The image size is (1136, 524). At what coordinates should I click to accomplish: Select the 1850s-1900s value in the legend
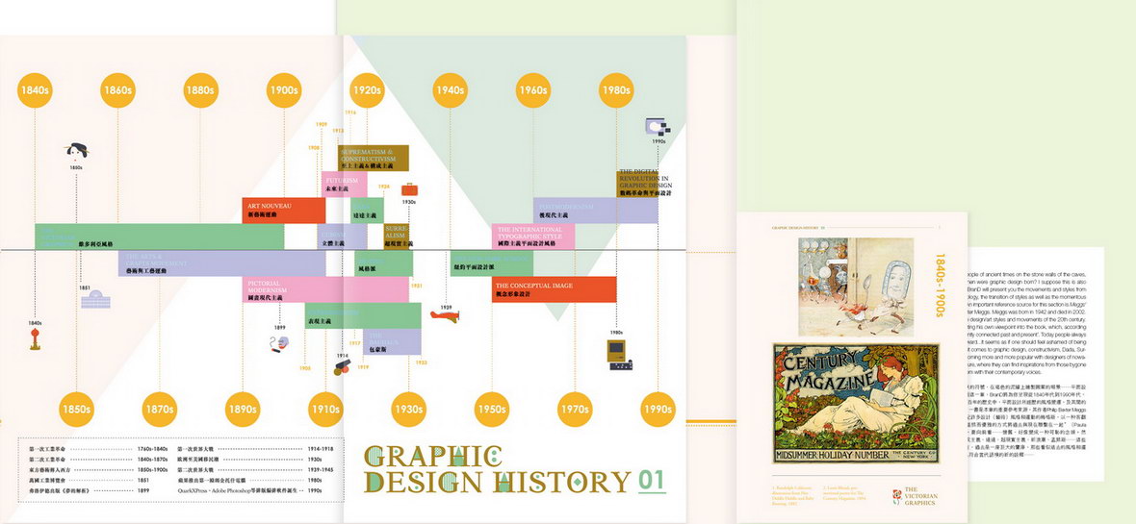[x=152, y=470]
